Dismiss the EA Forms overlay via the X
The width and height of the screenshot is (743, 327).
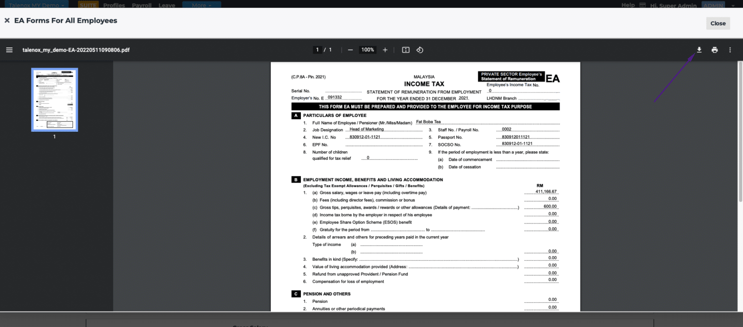tap(6, 20)
